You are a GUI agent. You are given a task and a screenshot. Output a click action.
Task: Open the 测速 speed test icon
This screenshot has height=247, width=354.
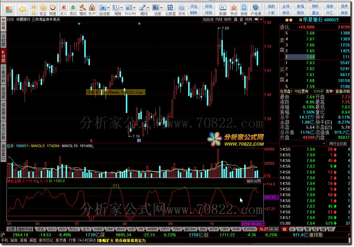(53, 10)
